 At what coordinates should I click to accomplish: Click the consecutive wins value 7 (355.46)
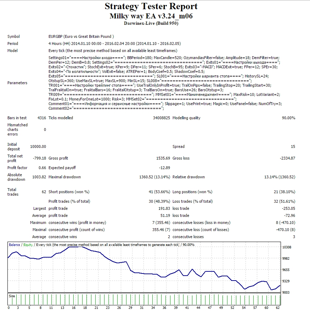161,223
